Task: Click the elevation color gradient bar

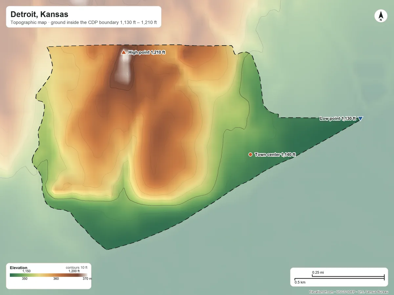Action: click(x=49, y=275)
